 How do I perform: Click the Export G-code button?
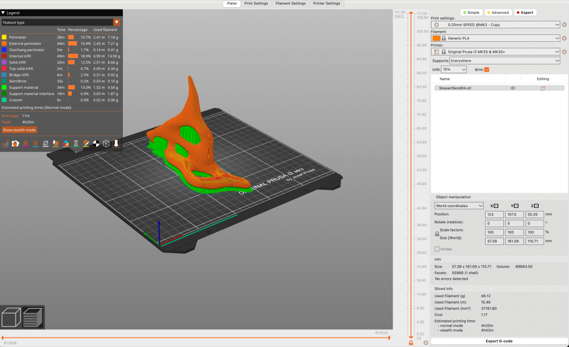coord(499,341)
